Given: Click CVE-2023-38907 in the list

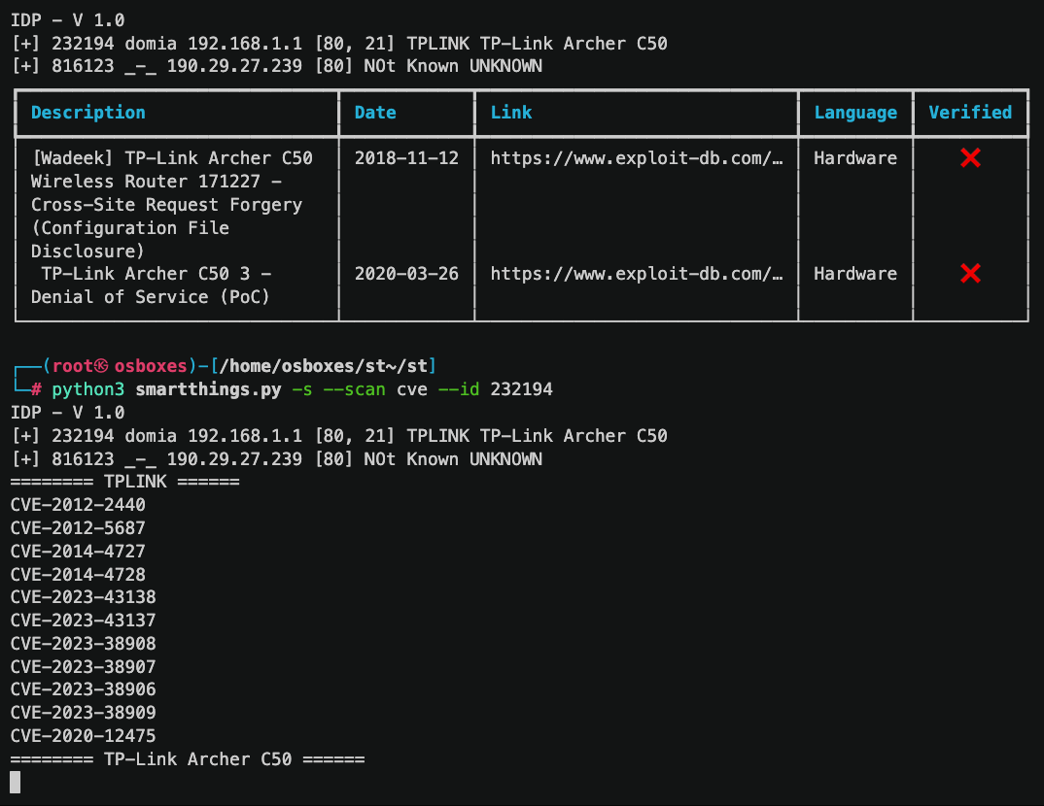Looking at the screenshot, I should [84, 667].
